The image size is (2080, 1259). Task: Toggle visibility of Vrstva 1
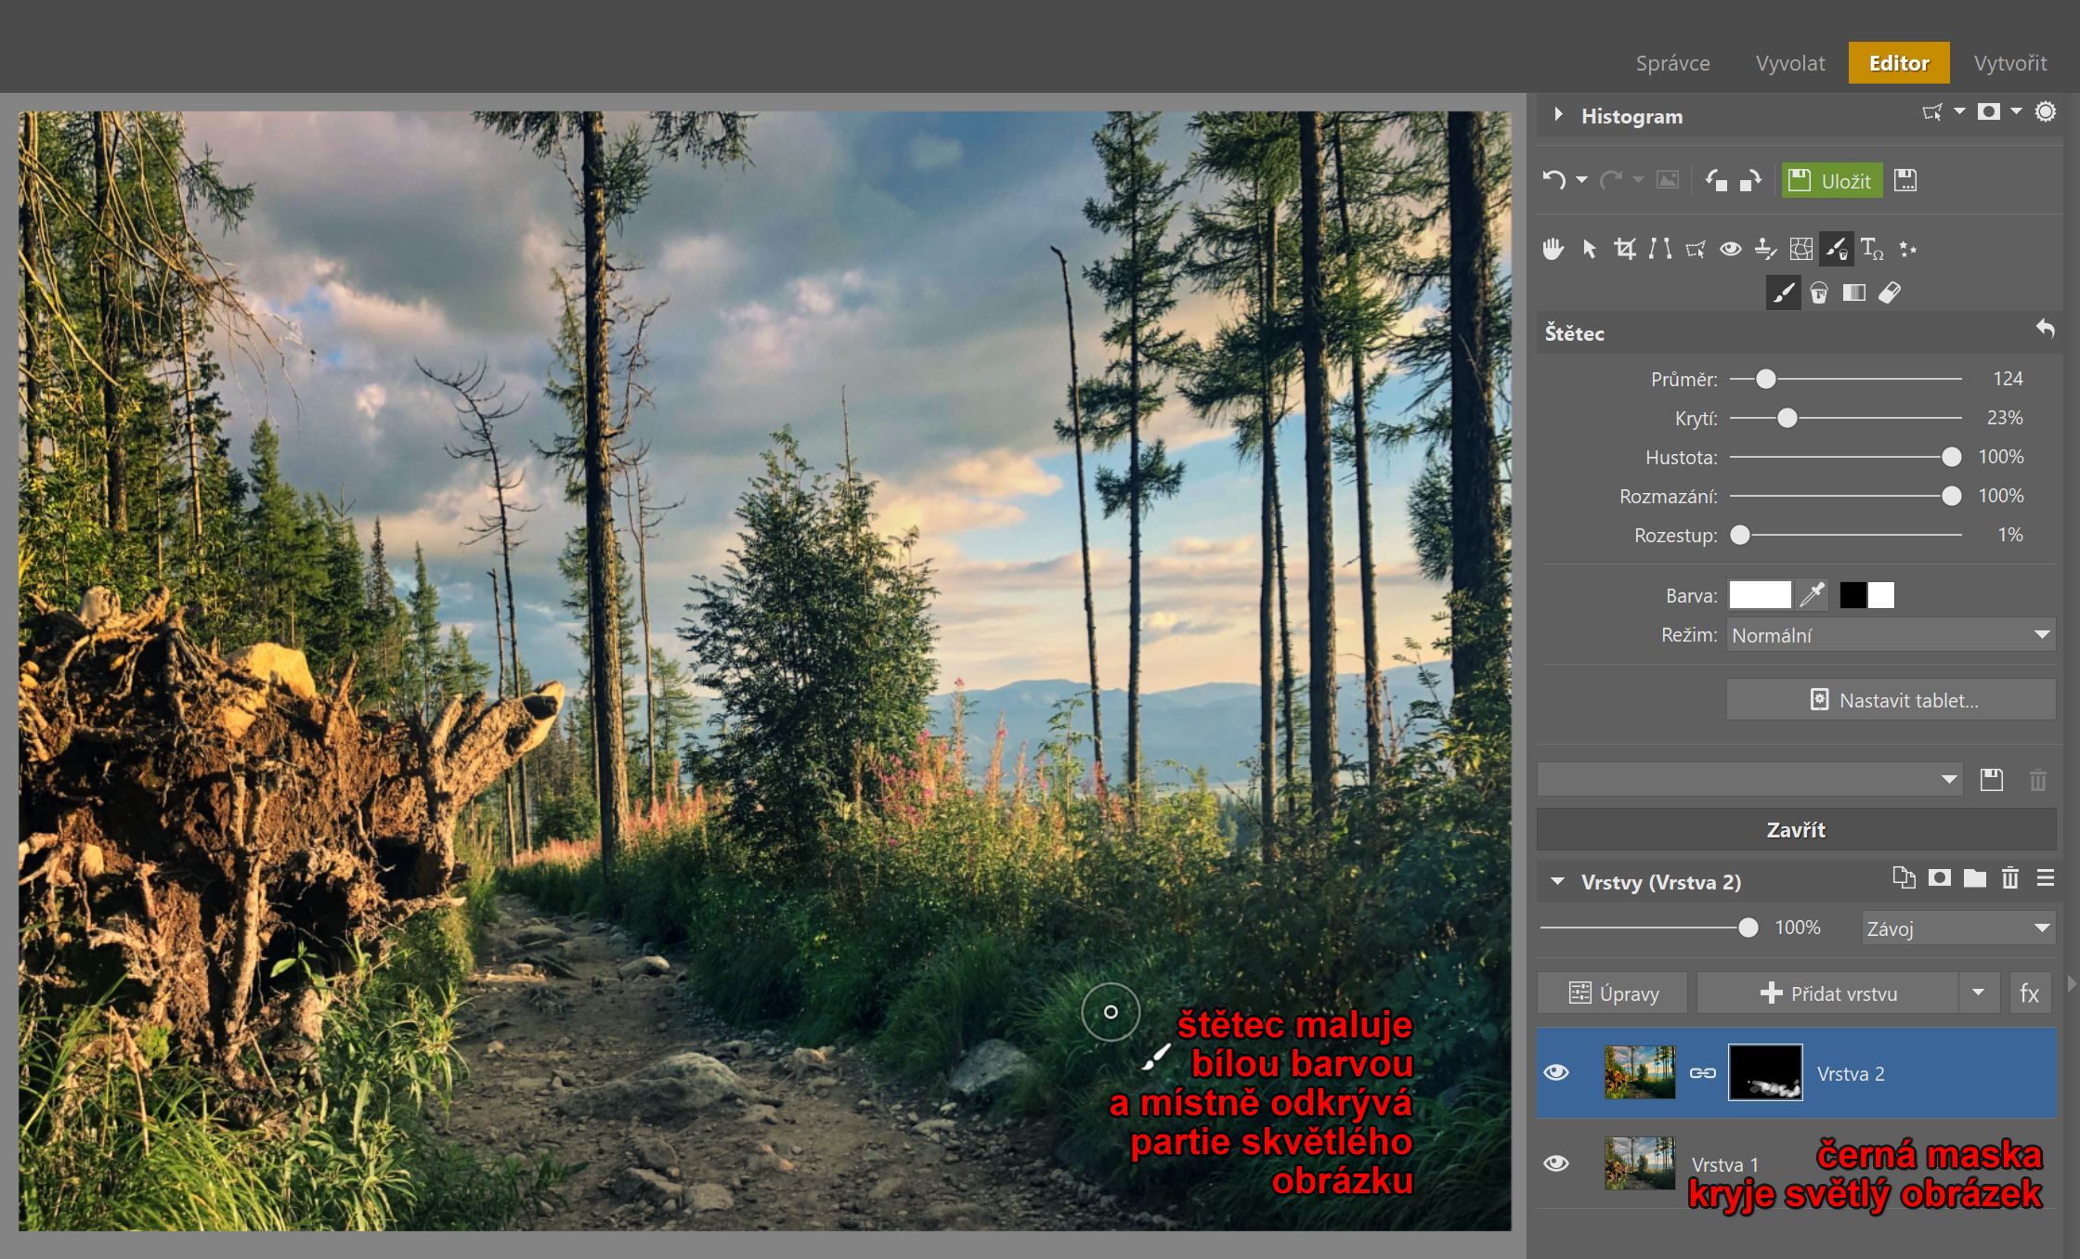click(x=1557, y=1162)
